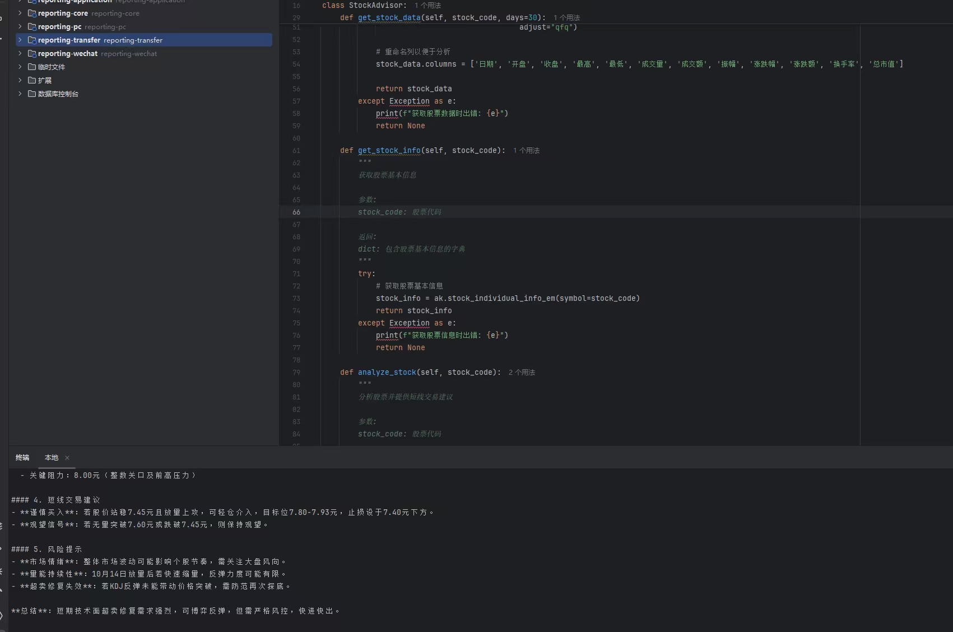Viewport: 953px width, 632px height.
Task: Expand the selected reporting-transfer module node
Action: tap(20, 40)
